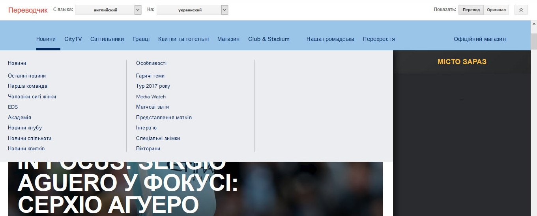Open the CityTV navigation tab
The image size is (537, 216).
pyautogui.click(x=73, y=39)
